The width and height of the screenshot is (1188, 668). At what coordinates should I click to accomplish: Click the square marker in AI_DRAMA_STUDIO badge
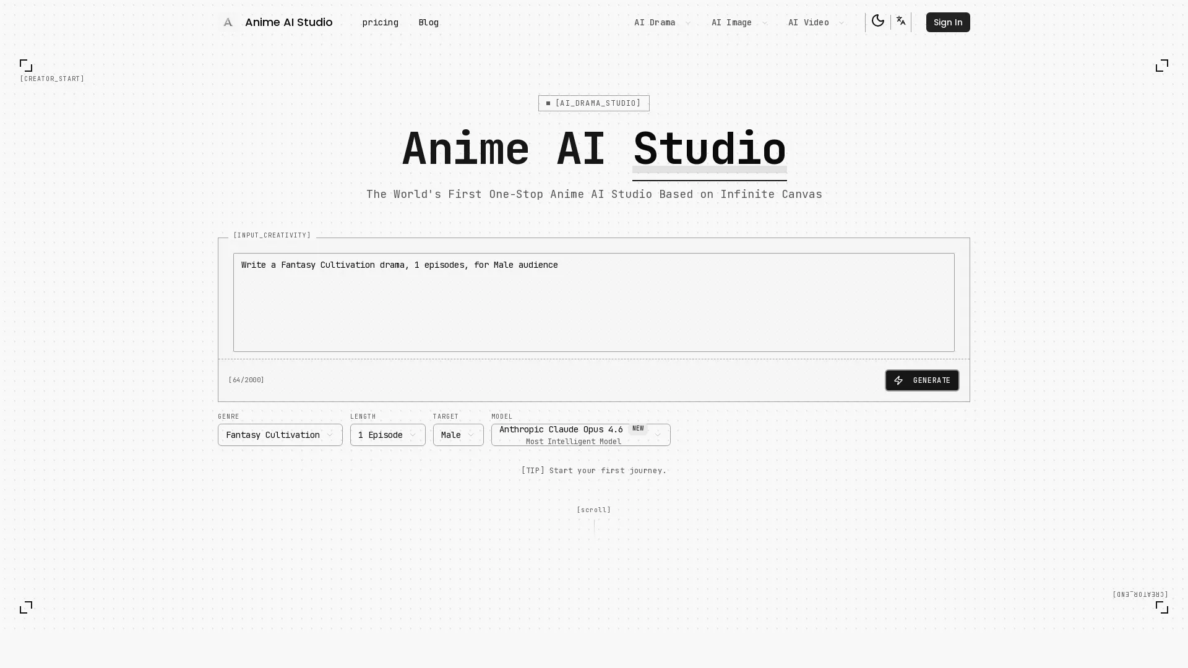548,103
